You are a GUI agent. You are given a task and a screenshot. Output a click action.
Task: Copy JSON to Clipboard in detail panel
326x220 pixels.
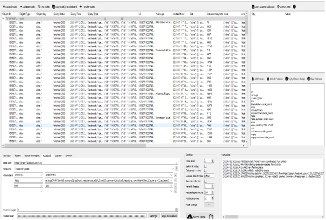coord(263,7)
